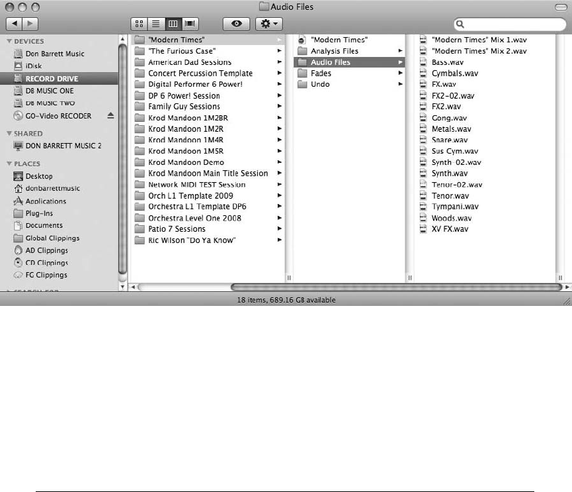Expand the Fades folder arrow
This screenshot has width=572, height=492.
coord(401,74)
